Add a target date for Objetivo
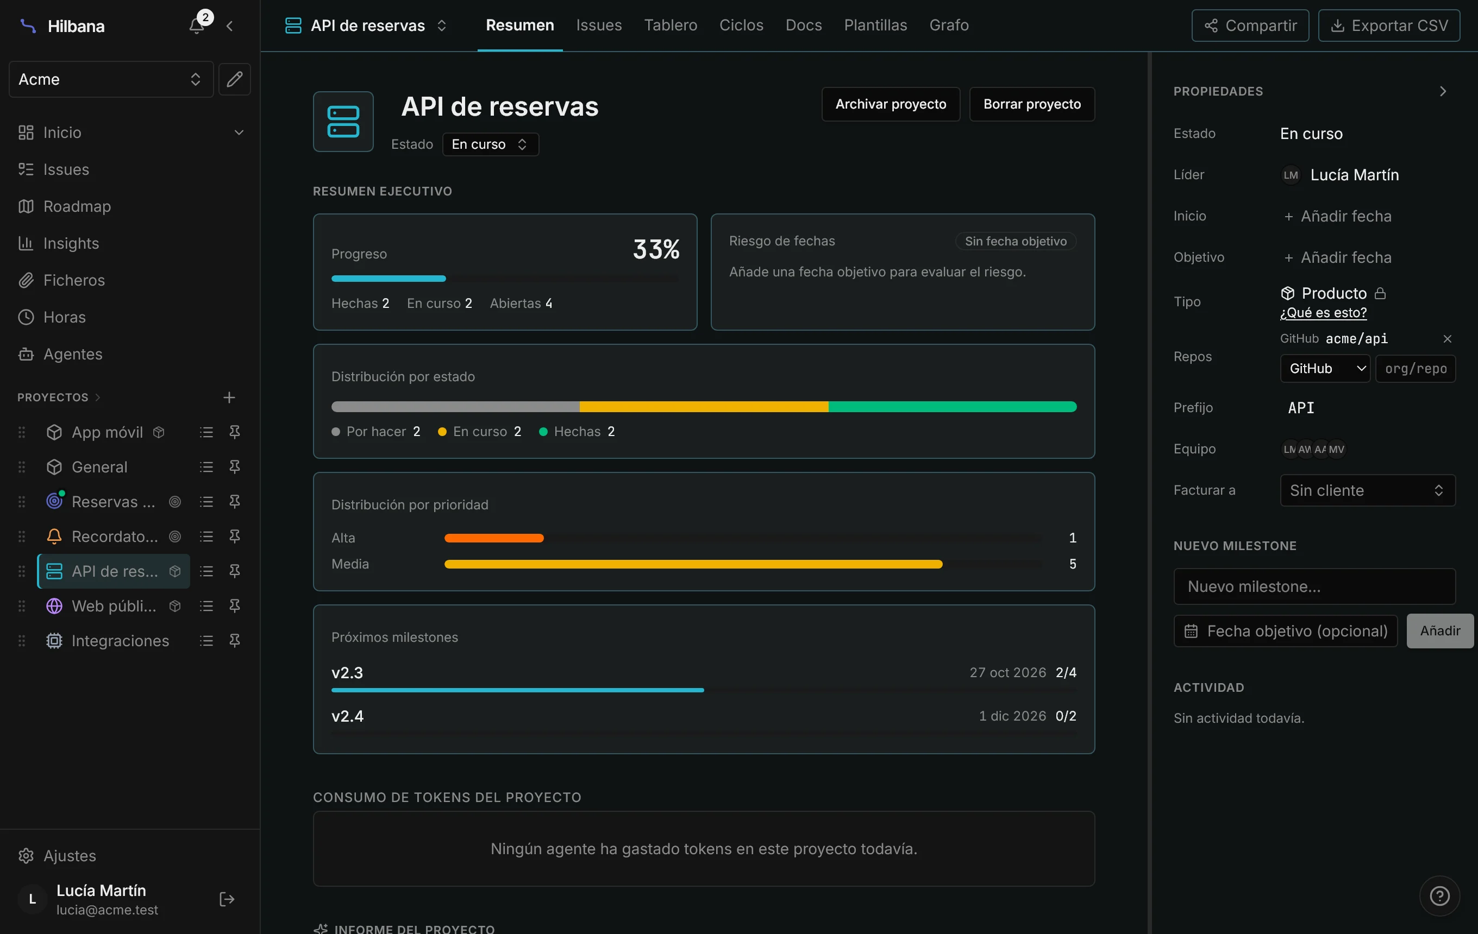 [1337, 257]
